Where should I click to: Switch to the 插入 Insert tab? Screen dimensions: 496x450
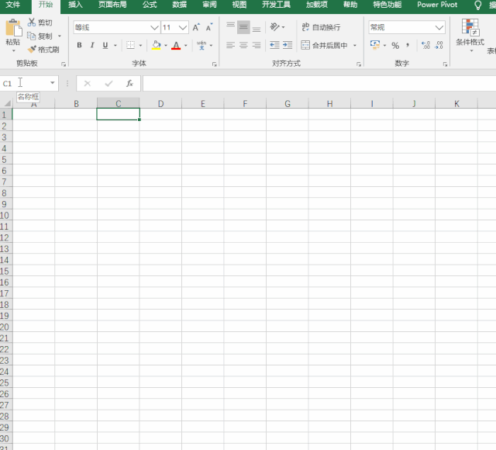click(75, 5)
